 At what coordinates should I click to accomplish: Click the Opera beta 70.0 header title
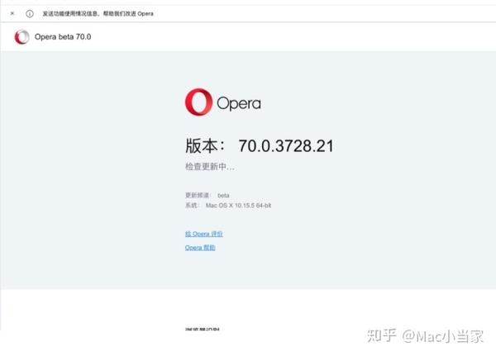click(63, 37)
